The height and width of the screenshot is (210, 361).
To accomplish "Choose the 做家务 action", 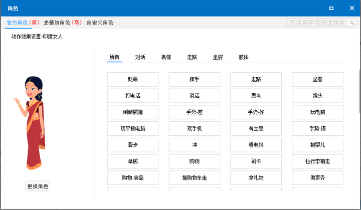I will coord(317,177).
